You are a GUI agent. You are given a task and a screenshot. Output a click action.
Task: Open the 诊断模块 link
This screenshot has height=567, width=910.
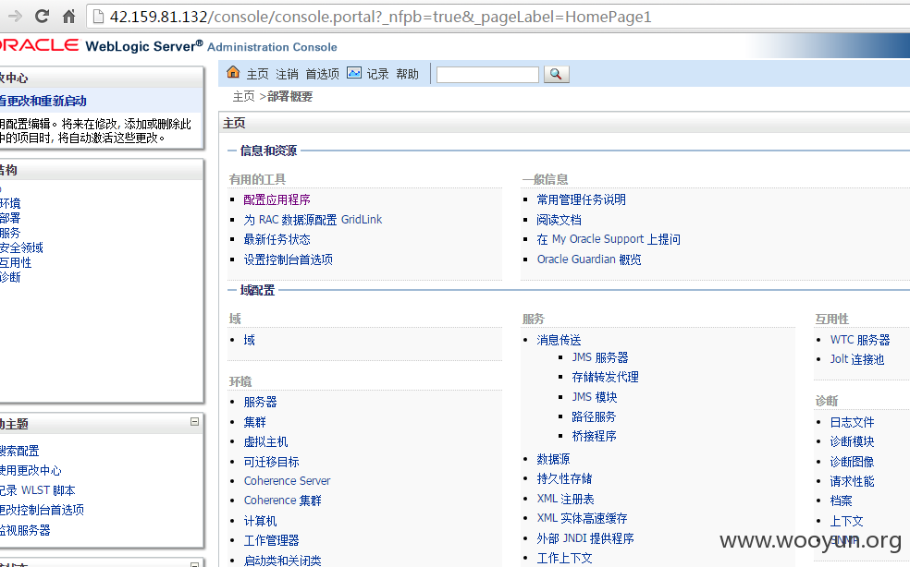pos(852,441)
